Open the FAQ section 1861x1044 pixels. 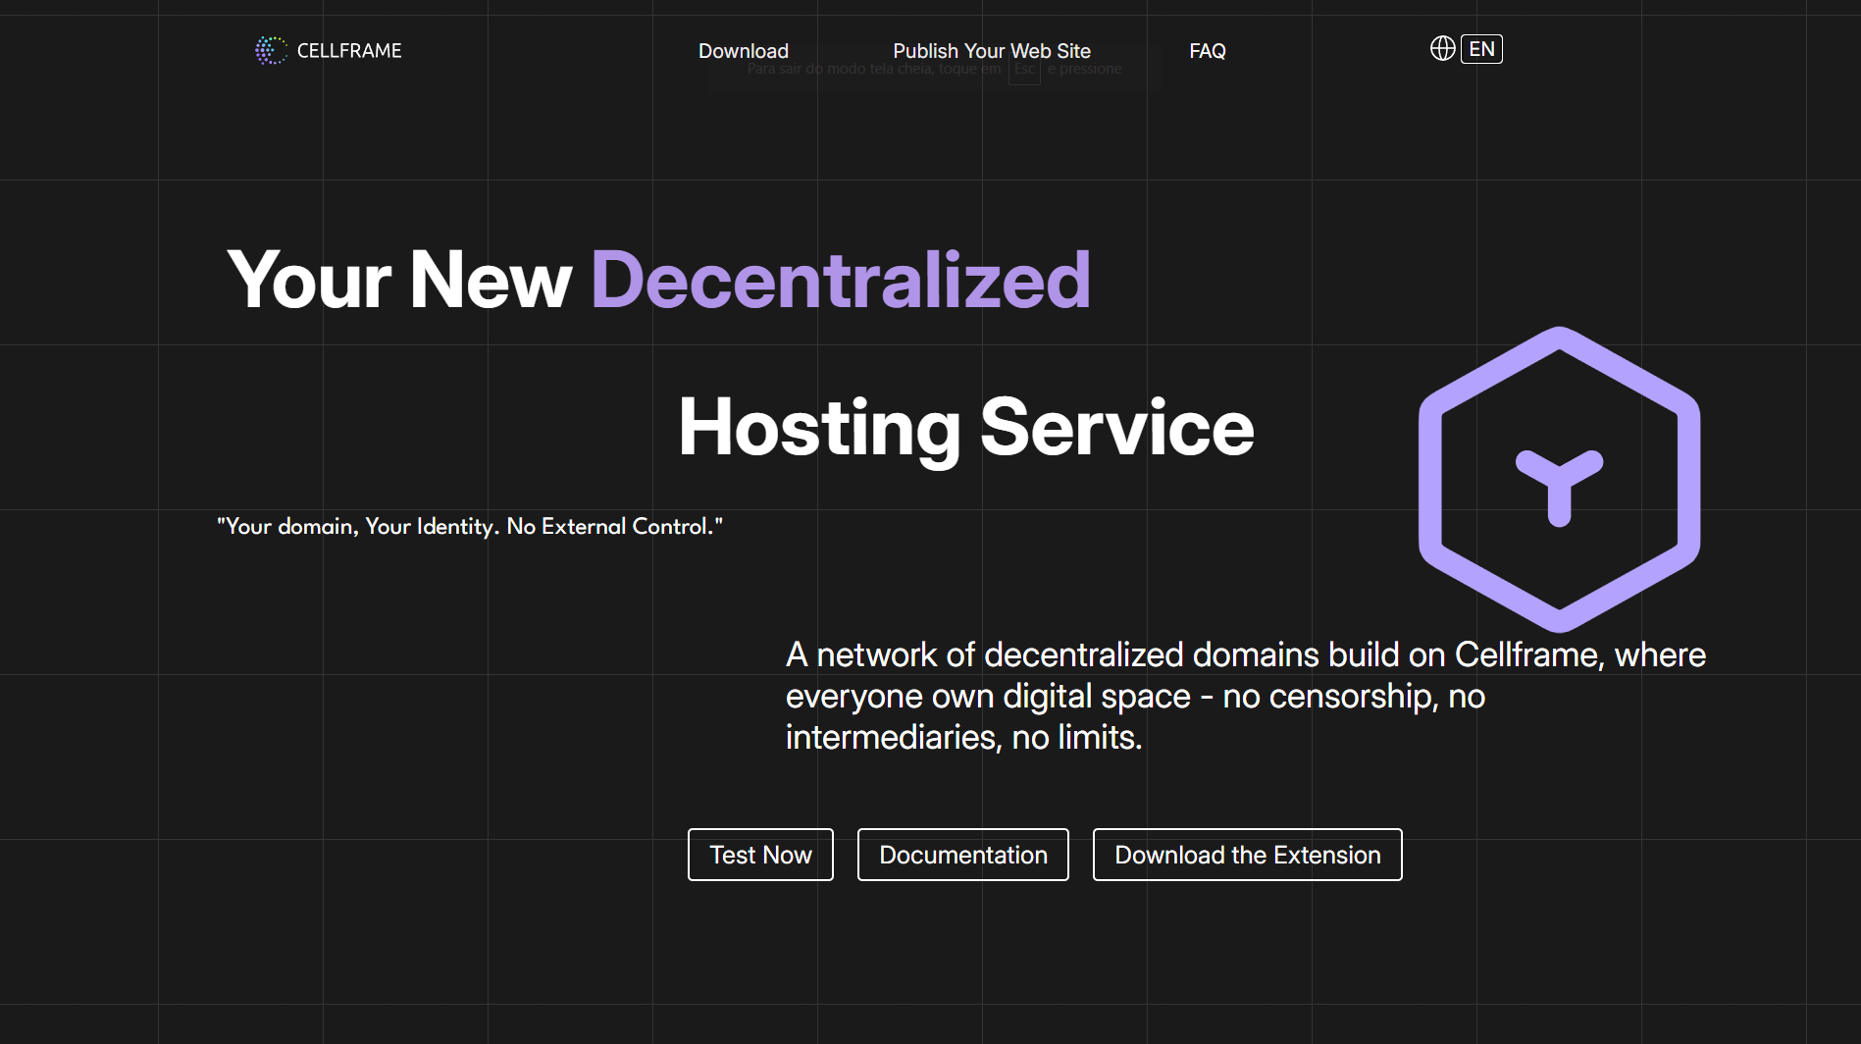(x=1207, y=50)
